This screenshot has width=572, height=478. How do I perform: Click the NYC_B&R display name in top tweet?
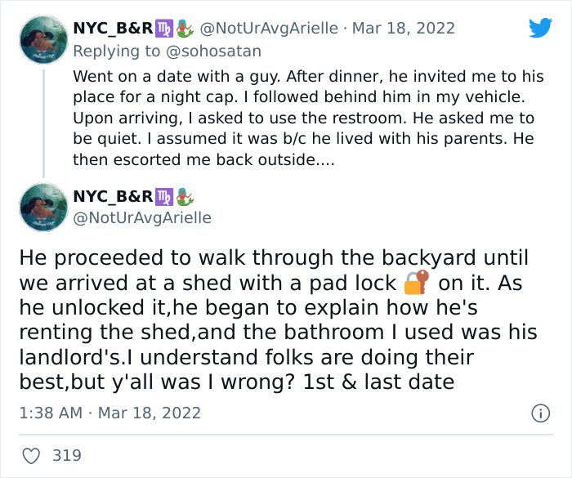click(113, 29)
